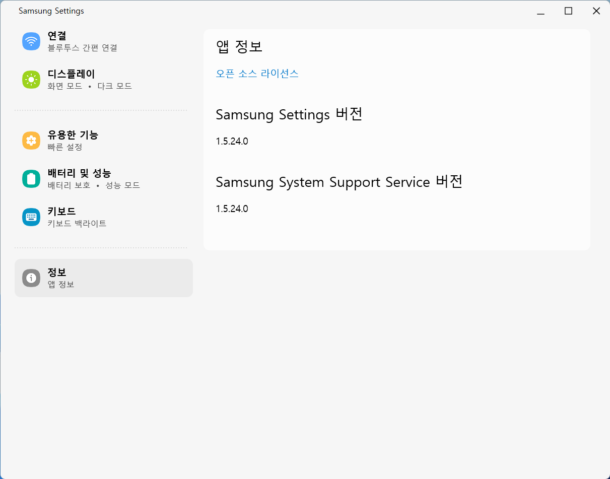Open the 연결 settings category
Image resolution: width=610 pixels, height=479 pixels.
point(57,36)
